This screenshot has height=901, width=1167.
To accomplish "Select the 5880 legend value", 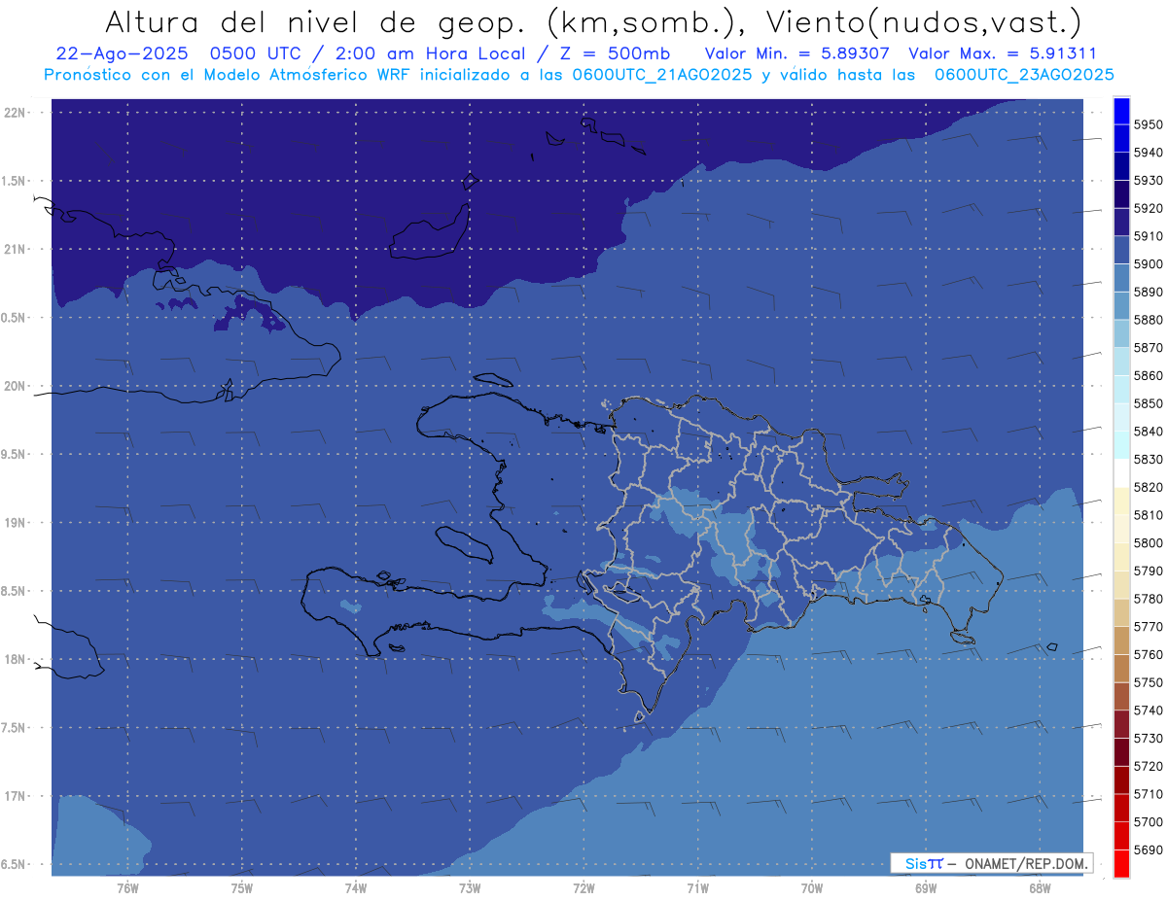I will 1149,320.
